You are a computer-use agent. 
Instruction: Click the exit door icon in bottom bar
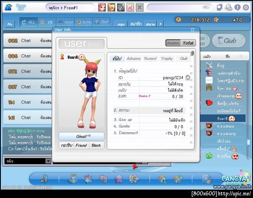tap(44, 179)
